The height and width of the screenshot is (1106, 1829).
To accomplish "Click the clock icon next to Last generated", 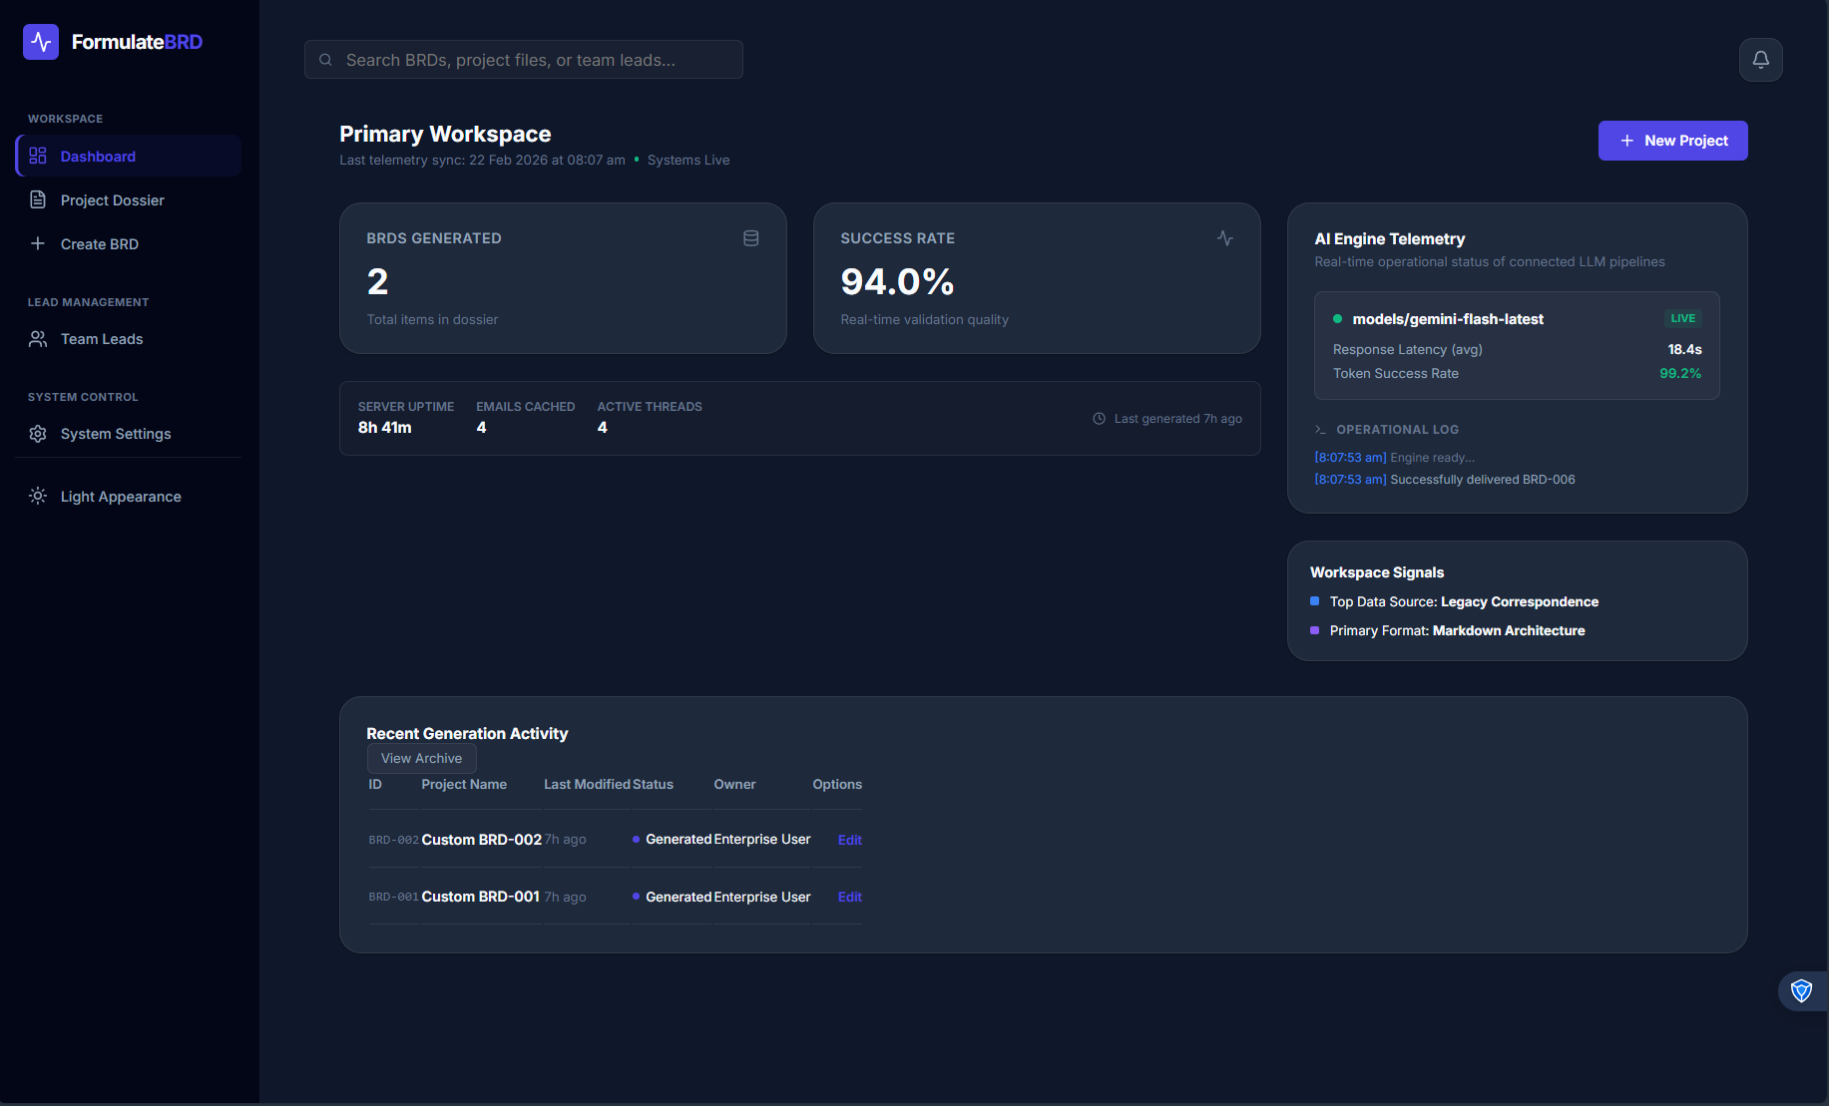I will [1099, 419].
